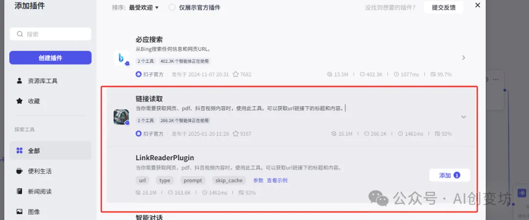Toggle 仅展示官方插件 radio option
This screenshot has height=220, width=529.
click(x=172, y=7)
